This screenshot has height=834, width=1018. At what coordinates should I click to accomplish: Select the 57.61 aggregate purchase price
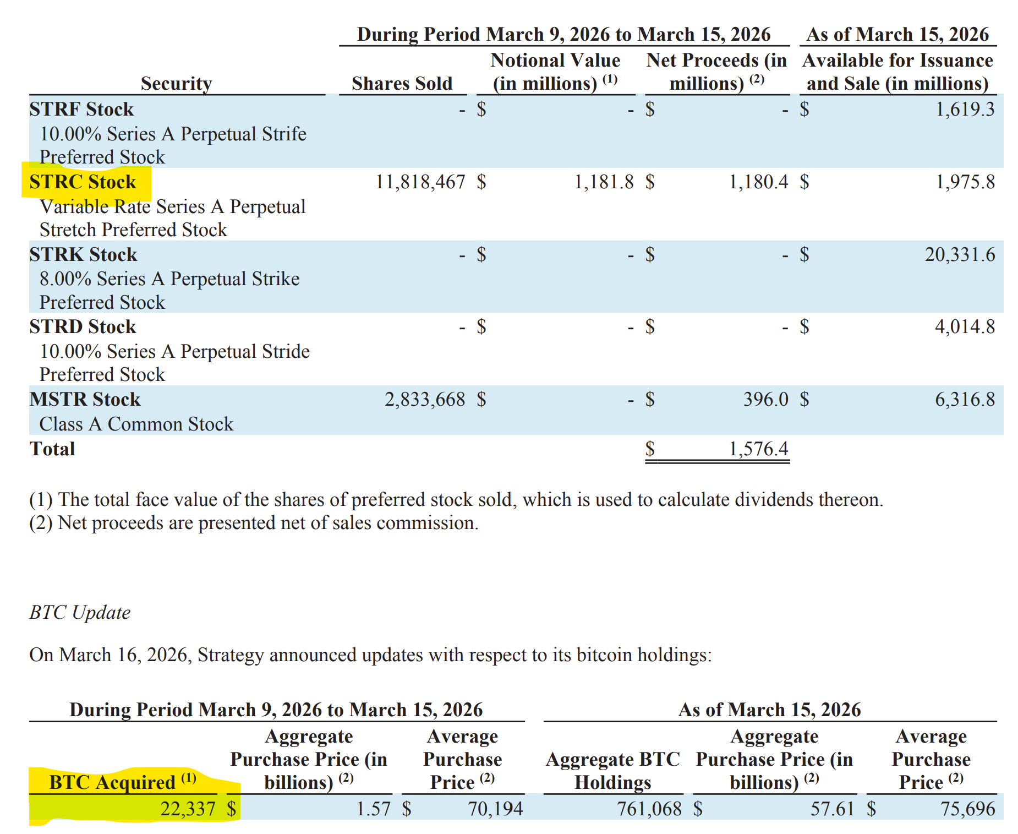(833, 809)
